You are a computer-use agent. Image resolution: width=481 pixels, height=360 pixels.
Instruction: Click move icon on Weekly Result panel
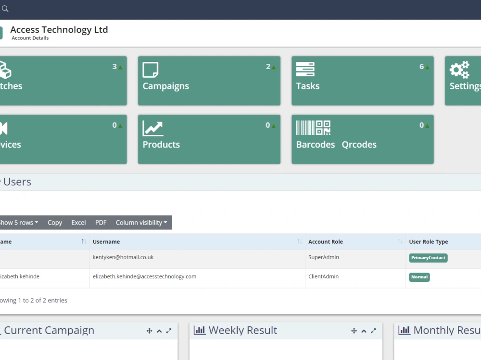click(354, 331)
